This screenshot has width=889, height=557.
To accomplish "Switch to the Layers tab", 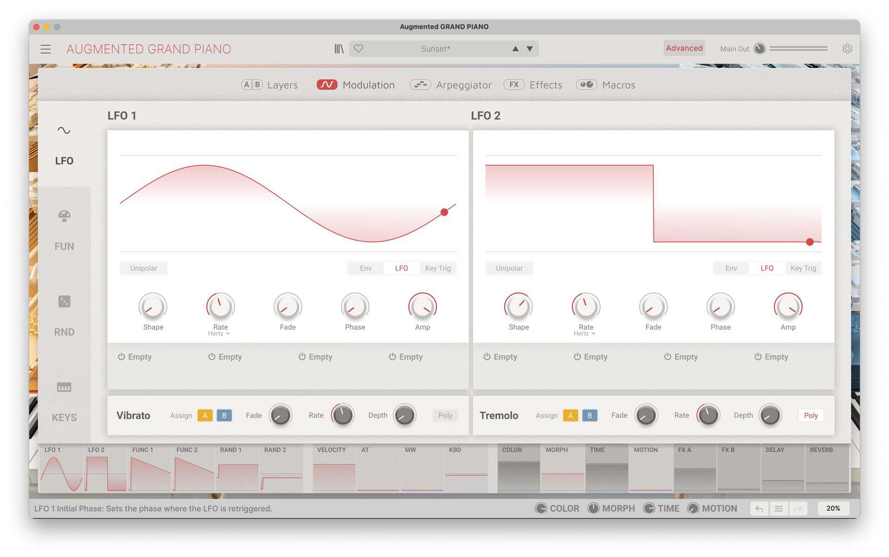I will click(269, 85).
